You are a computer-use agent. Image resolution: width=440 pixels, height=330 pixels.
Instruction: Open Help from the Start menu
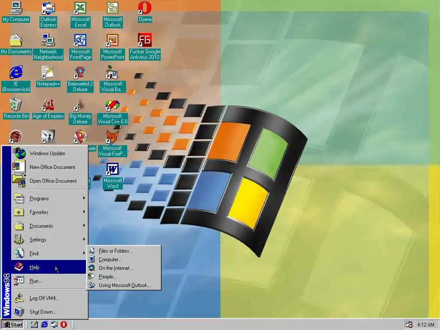(49, 267)
